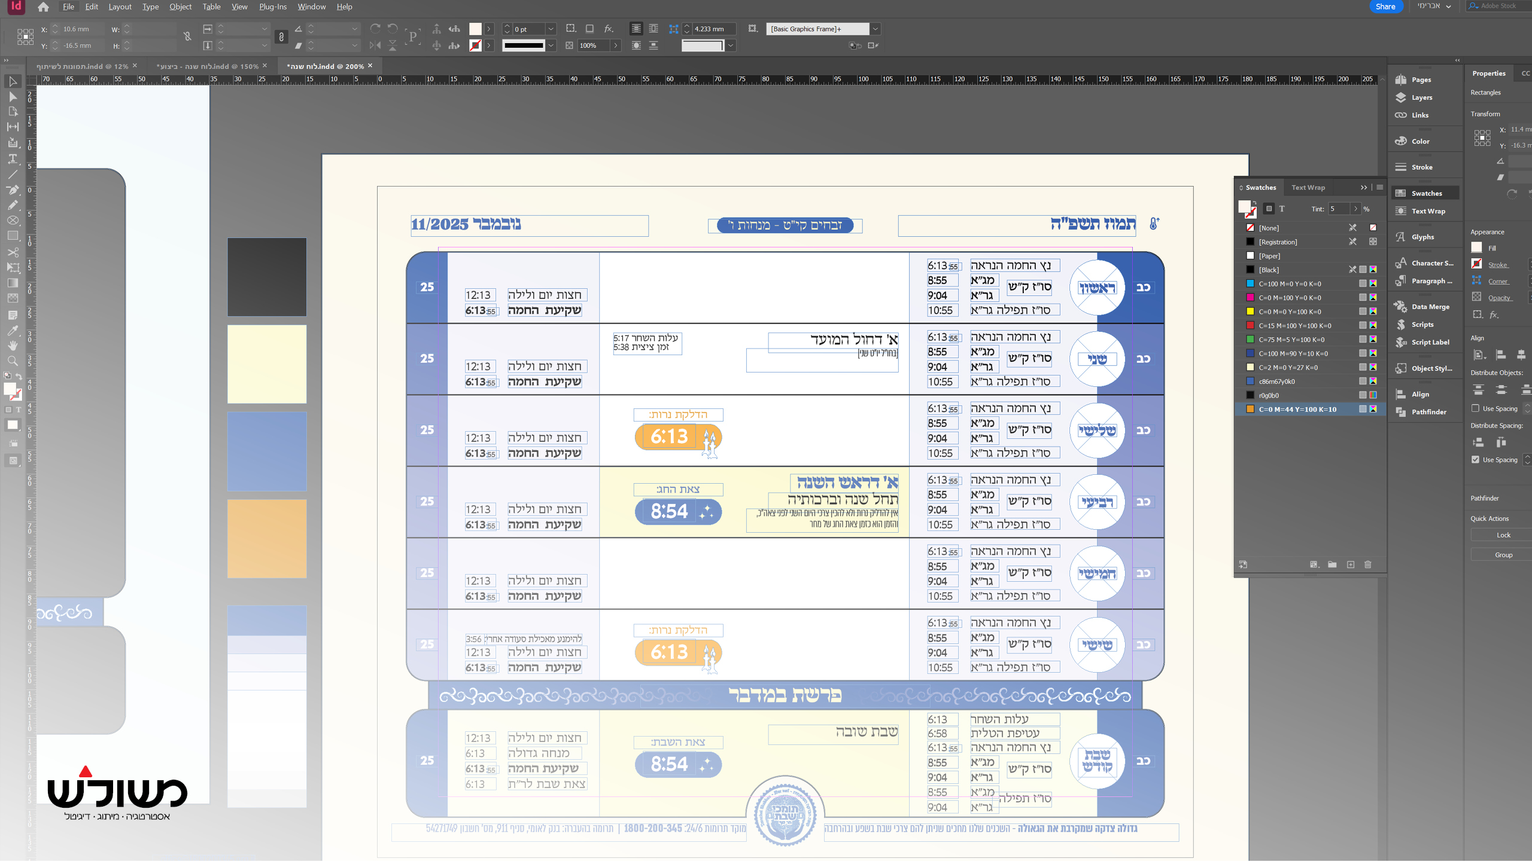Toggle constrain proportions chain icon

(x=187, y=37)
